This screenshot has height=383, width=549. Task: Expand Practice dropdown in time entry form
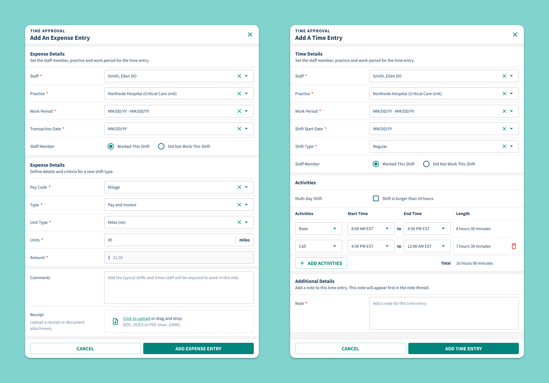pos(511,94)
